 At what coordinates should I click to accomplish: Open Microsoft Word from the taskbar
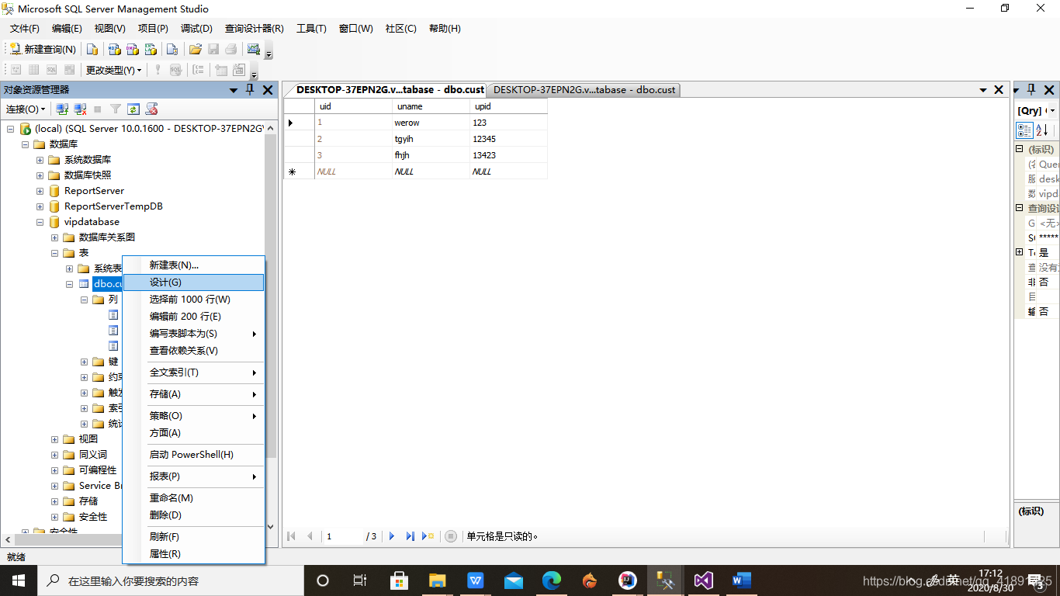click(741, 580)
